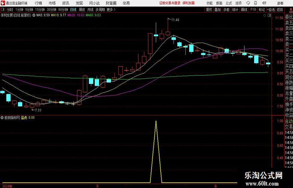Open the mail envelope icon

[x=264, y=3]
